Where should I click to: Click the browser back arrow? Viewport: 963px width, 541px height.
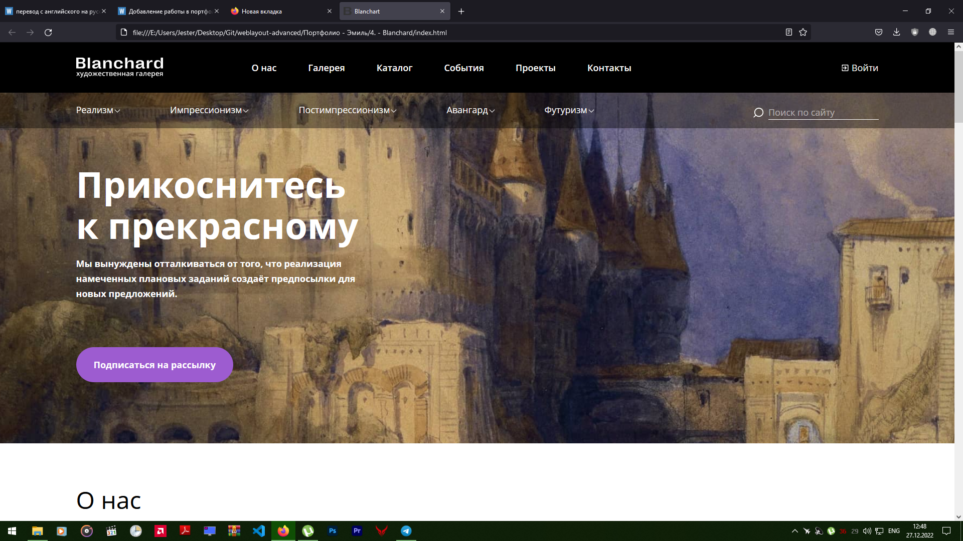(x=12, y=33)
